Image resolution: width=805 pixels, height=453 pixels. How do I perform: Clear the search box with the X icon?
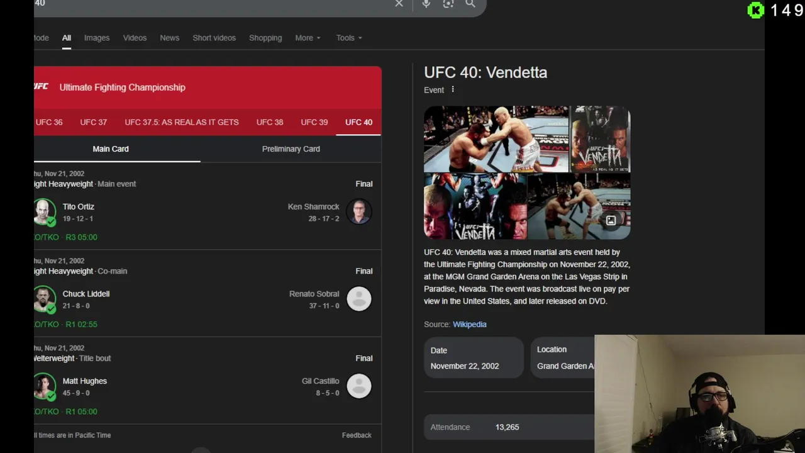click(x=399, y=4)
